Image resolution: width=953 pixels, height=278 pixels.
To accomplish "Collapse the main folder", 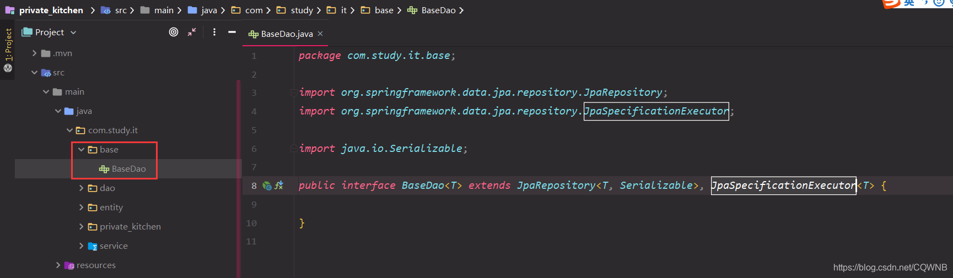I will [x=46, y=92].
